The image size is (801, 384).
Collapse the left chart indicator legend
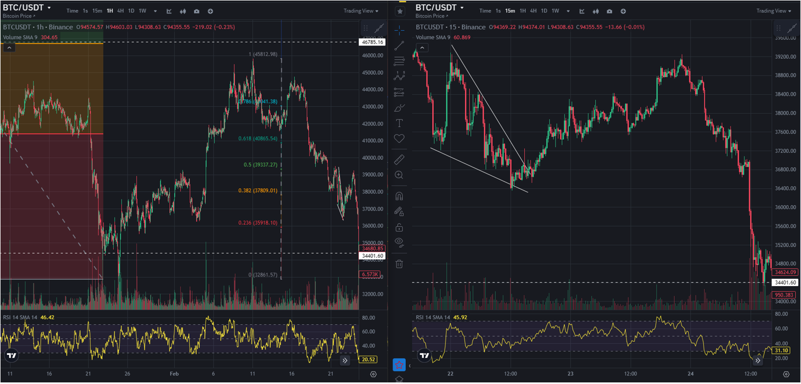pos(9,48)
